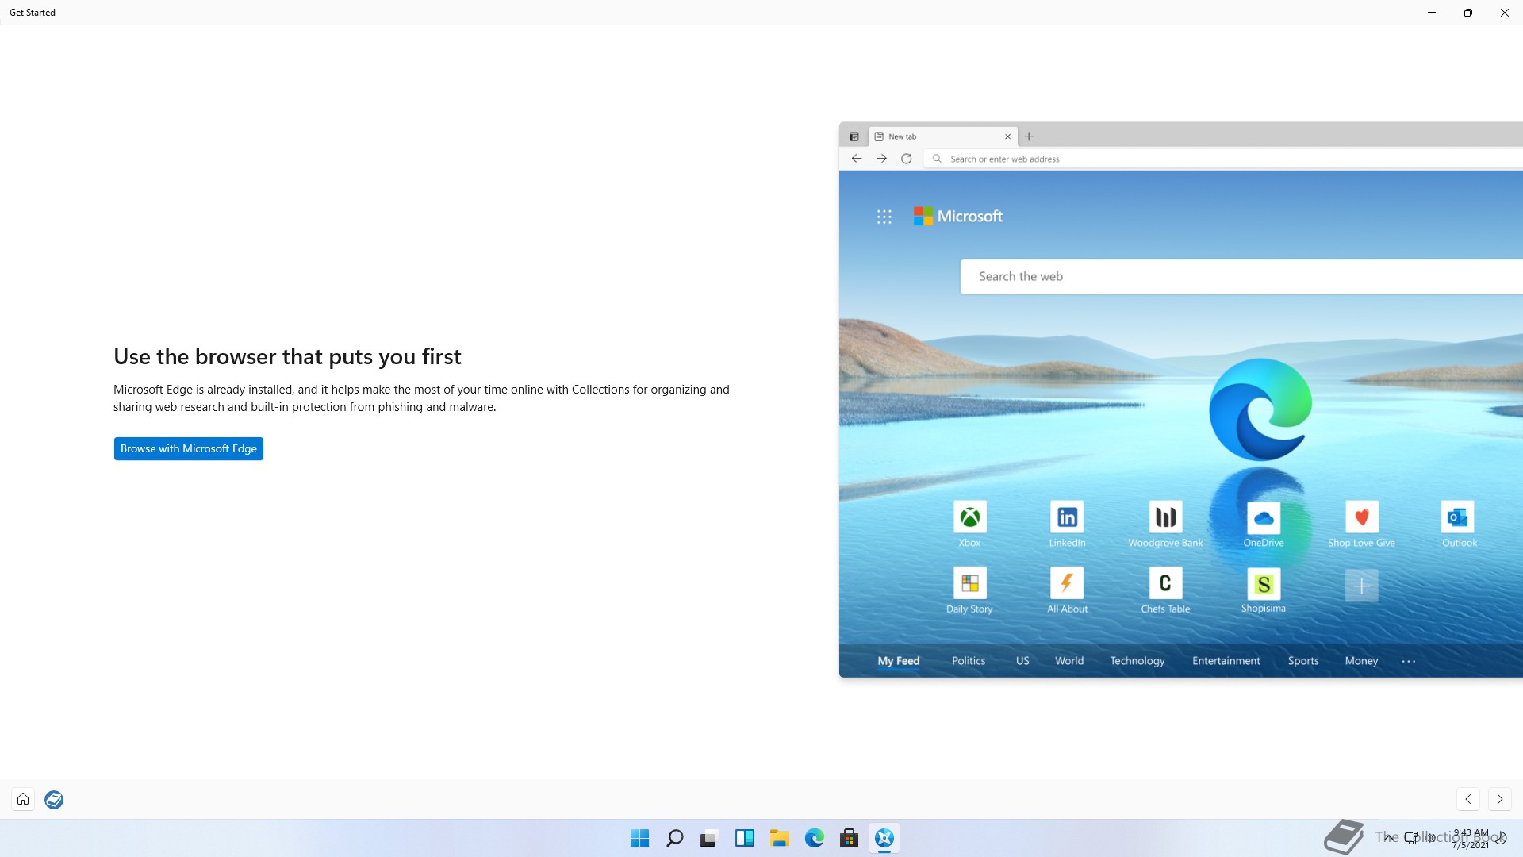Launch Microsoft Edge from the taskbar

coord(814,838)
